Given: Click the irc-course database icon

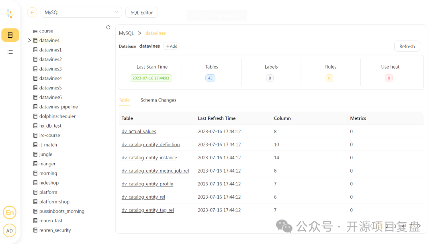Looking at the screenshot, I should click(35, 135).
